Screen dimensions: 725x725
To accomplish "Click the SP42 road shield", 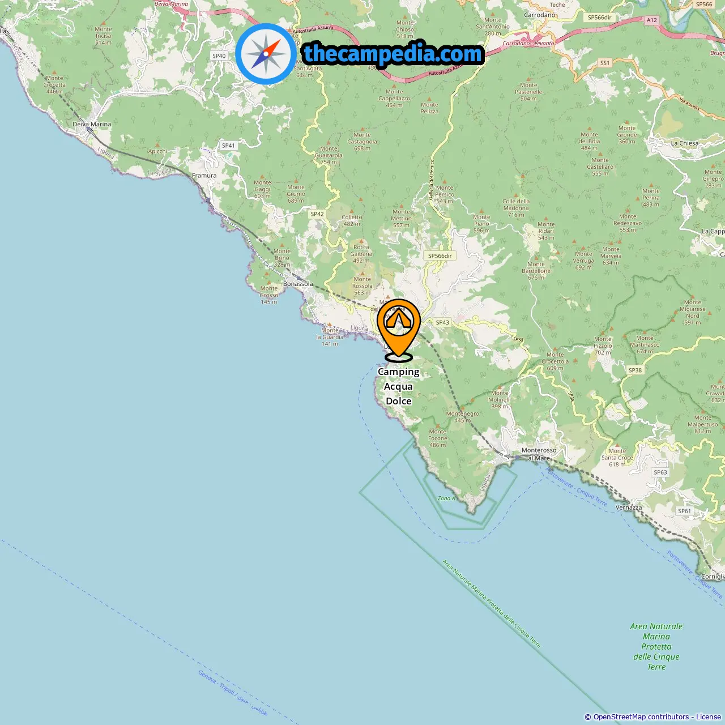I will (317, 214).
